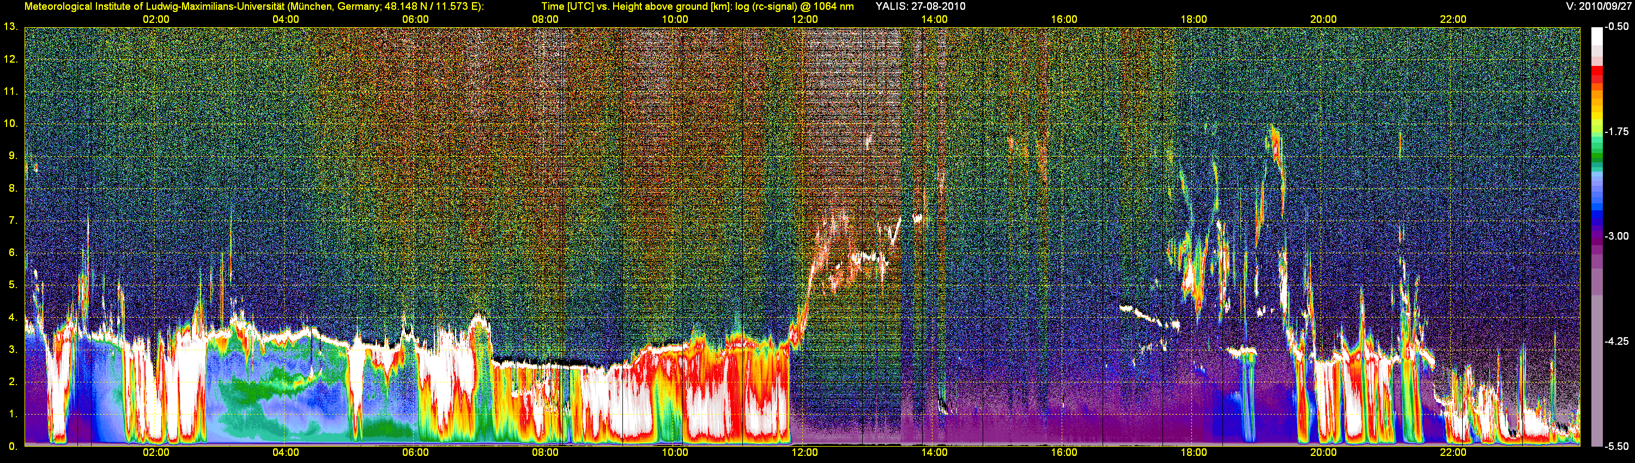Image resolution: width=1635 pixels, height=463 pixels.
Task: Click the '-5.50' color scale value
Action: coord(1616,446)
